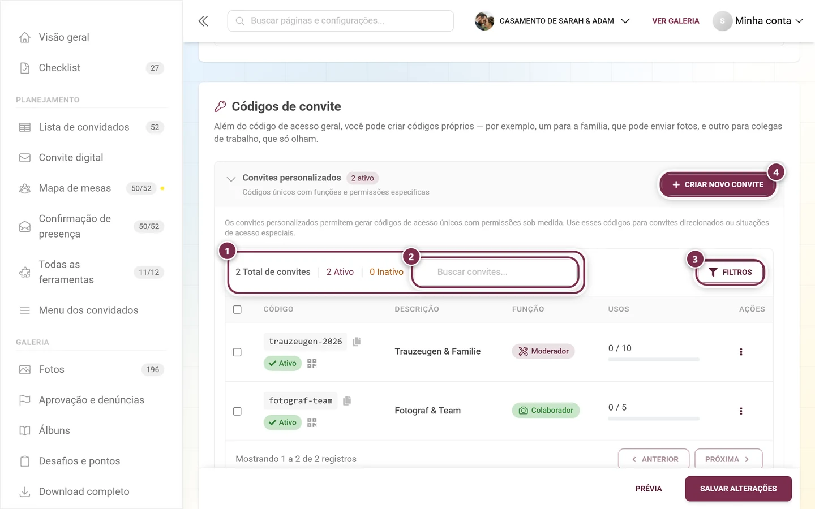Click the Ativo status badge for trauzeugen-2026
Viewport: 815px width, 509px height.
click(x=282, y=363)
